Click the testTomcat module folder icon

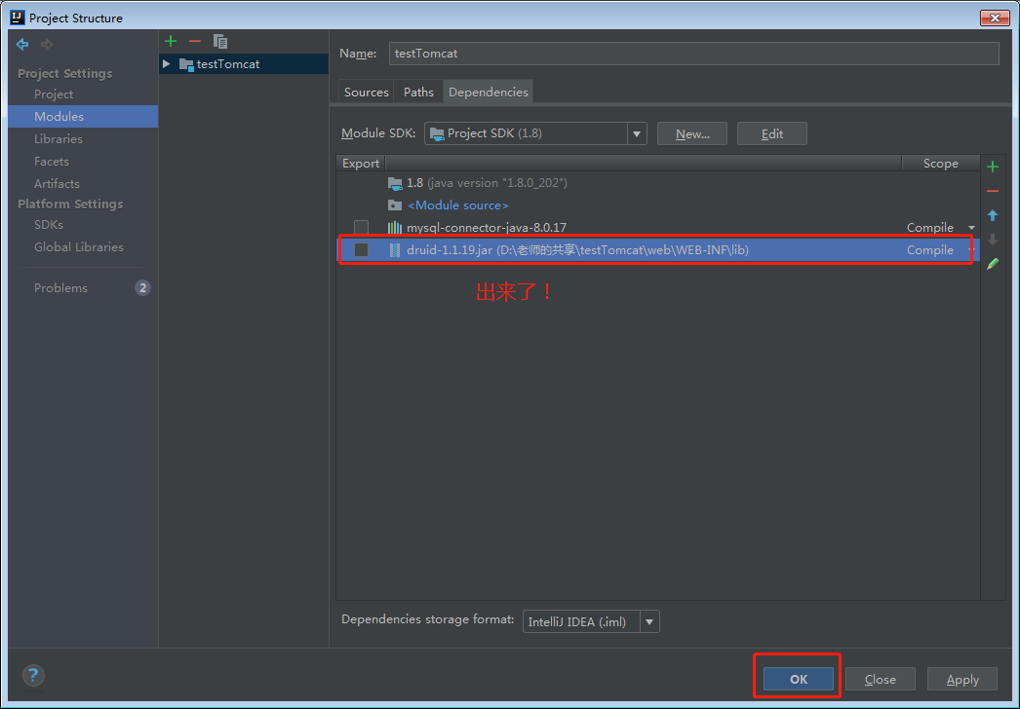pyautogui.click(x=186, y=64)
